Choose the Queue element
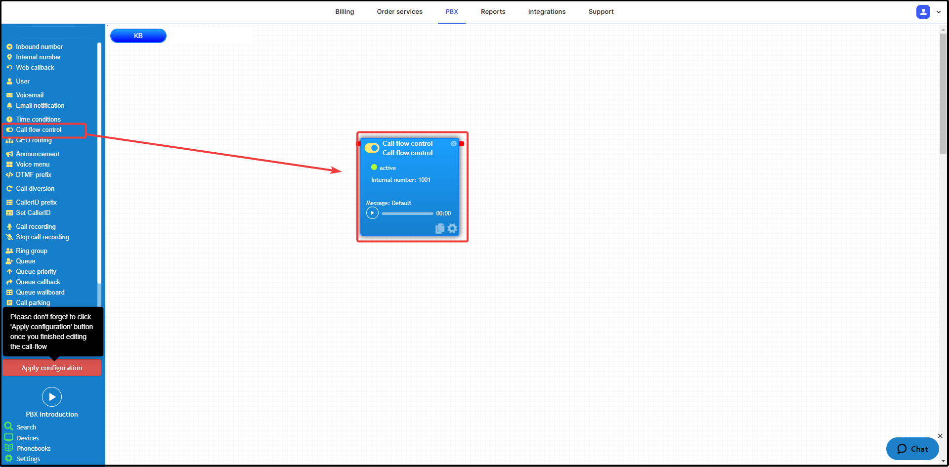The height and width of the screenshot is (467, 949). (x=25, y=261)
